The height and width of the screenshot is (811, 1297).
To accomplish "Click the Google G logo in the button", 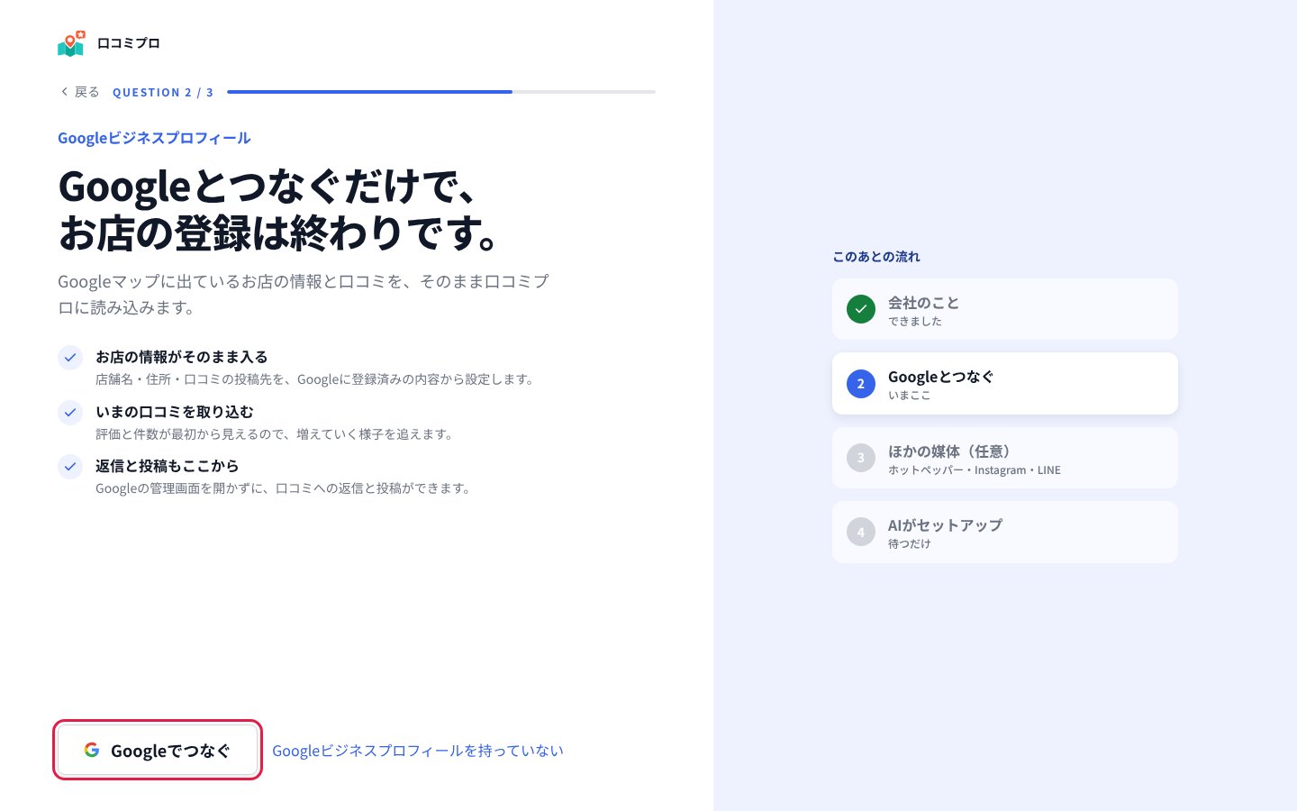I will pyautogui.click(x=92, y=750).
